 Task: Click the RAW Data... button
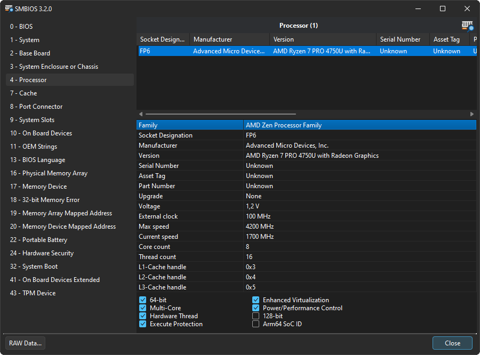point(26,343)
